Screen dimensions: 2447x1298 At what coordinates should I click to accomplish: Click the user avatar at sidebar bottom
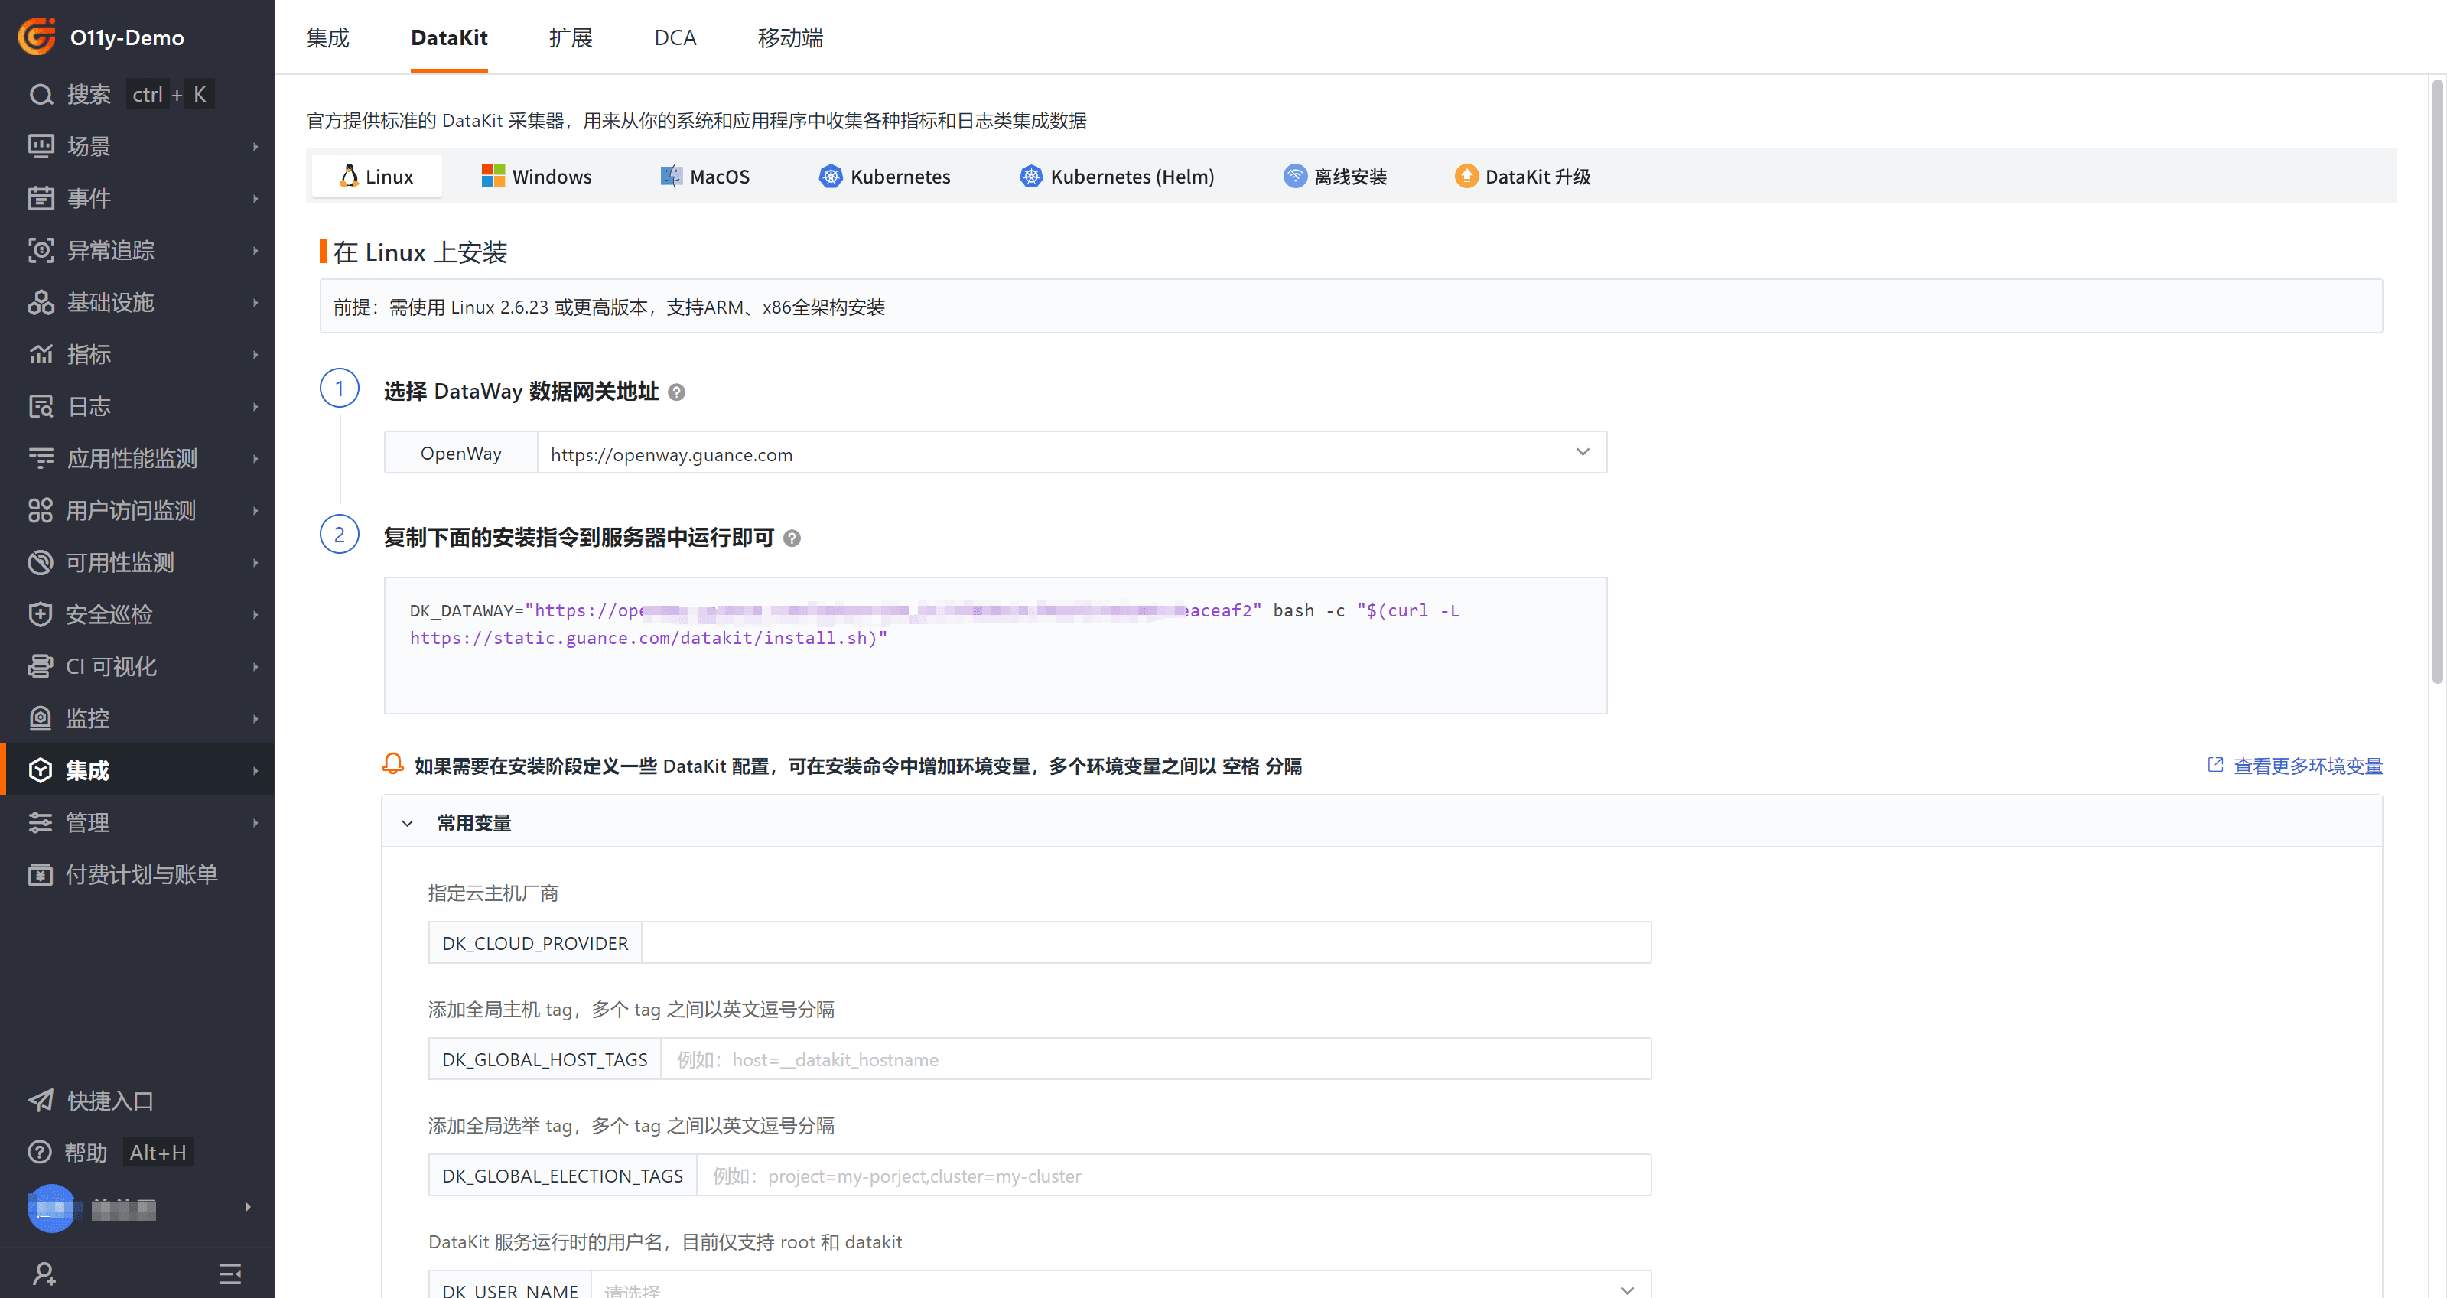pyautogui.click(x=51, y=1208)
